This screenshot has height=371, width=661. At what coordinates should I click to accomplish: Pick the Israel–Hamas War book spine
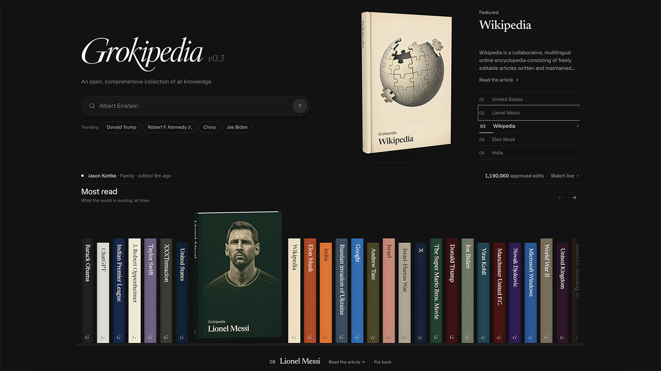(405, 293)
